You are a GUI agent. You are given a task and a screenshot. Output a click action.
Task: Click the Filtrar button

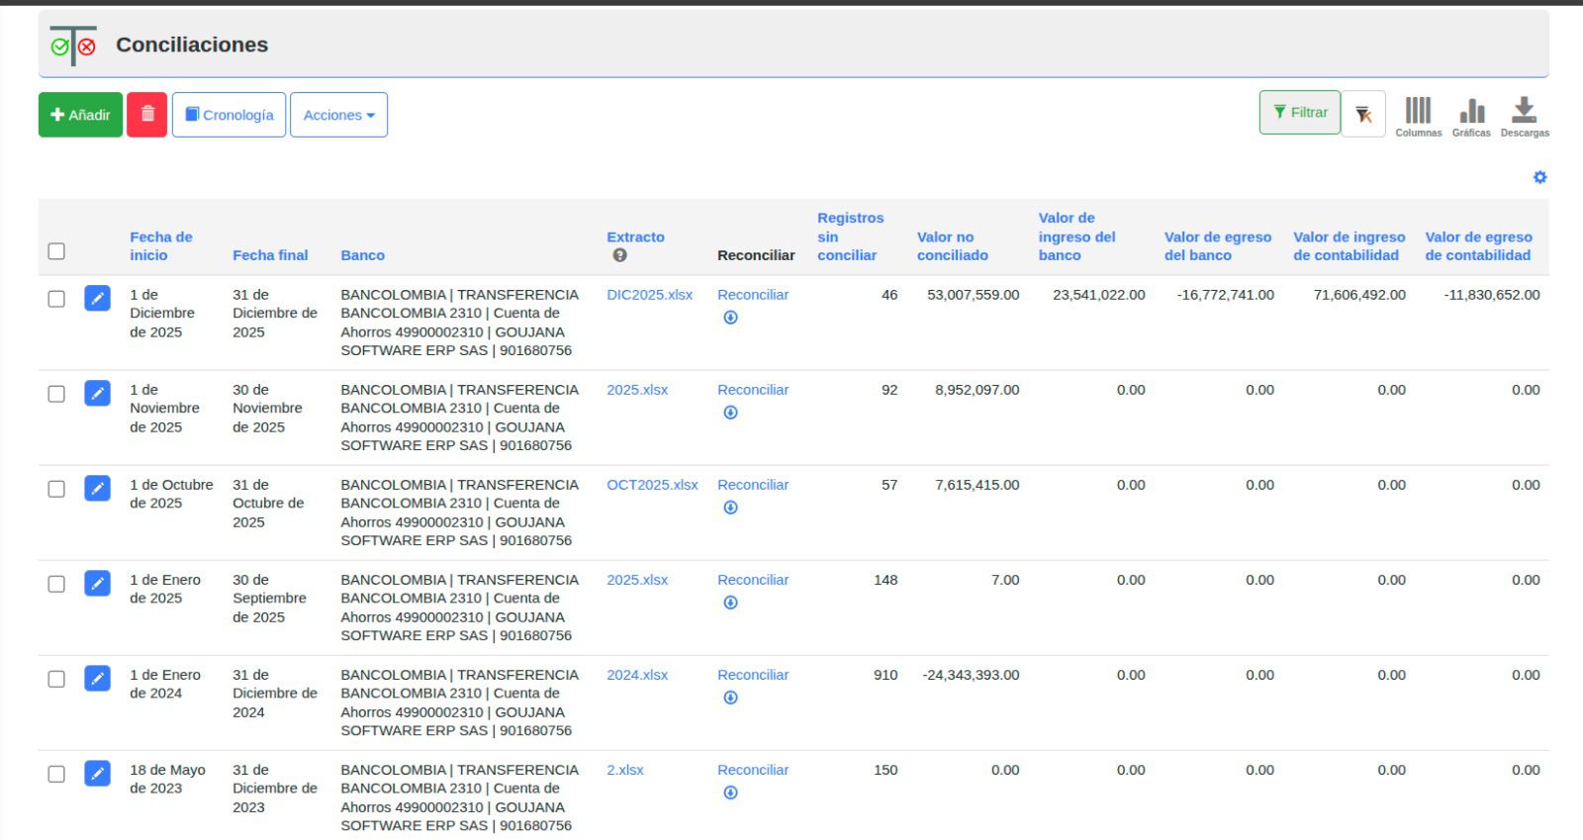[x=1299, y=113]
